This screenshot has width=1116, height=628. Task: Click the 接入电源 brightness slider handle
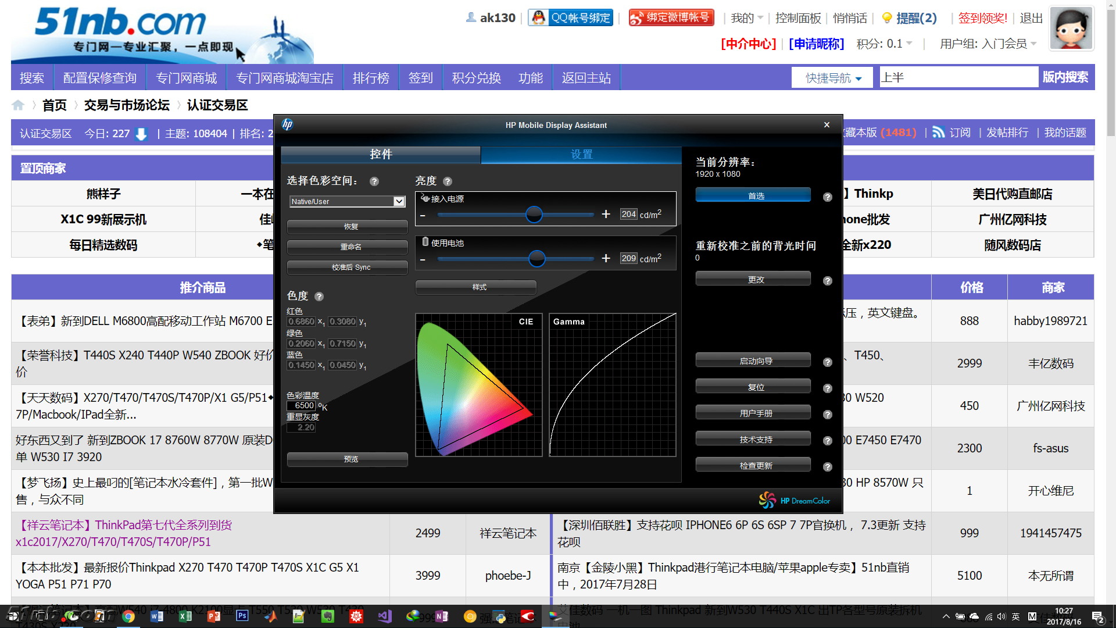tap(534, 215)
